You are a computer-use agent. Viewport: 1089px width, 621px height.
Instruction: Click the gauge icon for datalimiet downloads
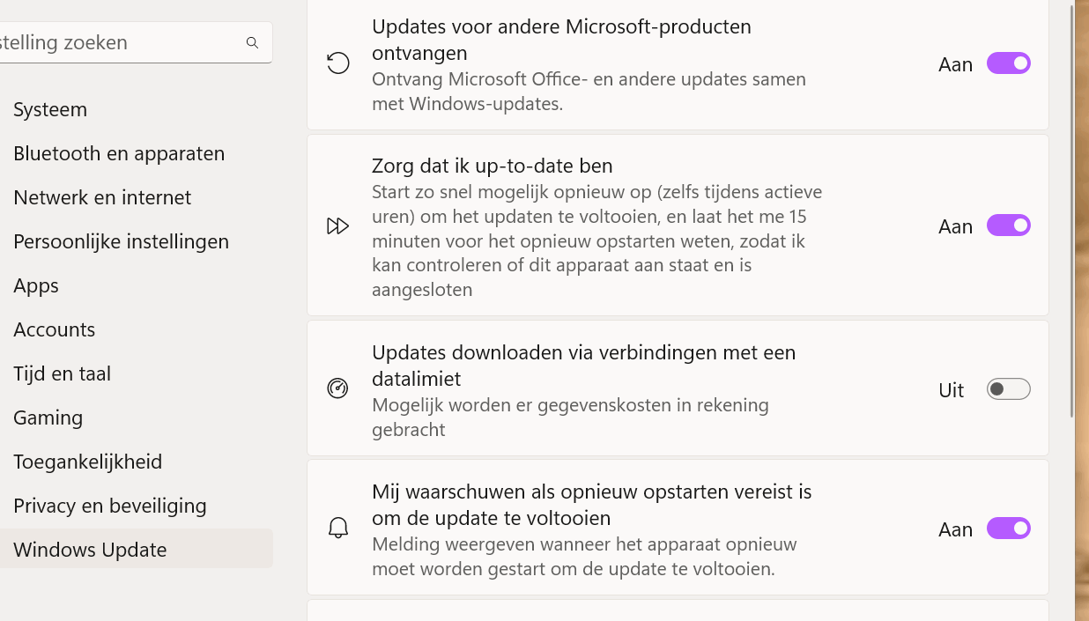point(337,388)
